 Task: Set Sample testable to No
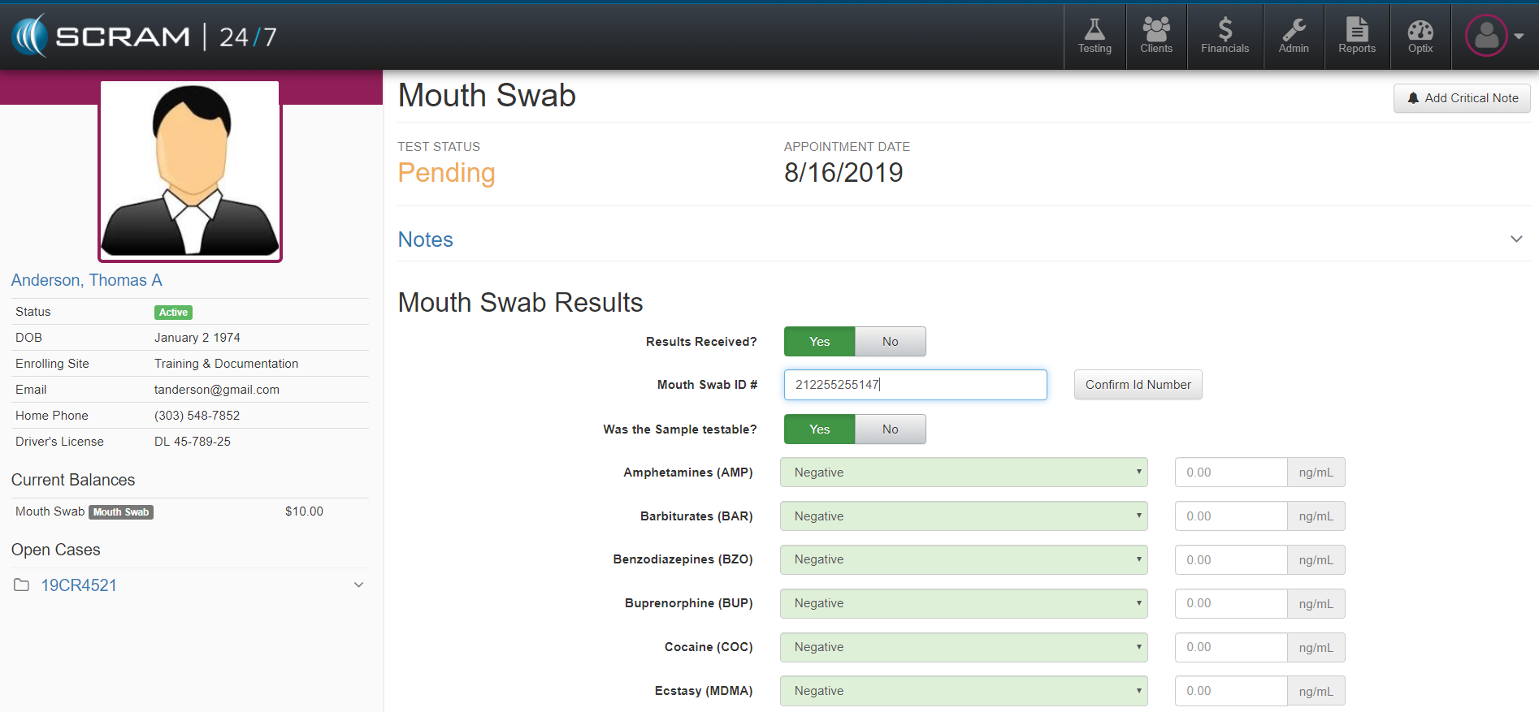890,429
